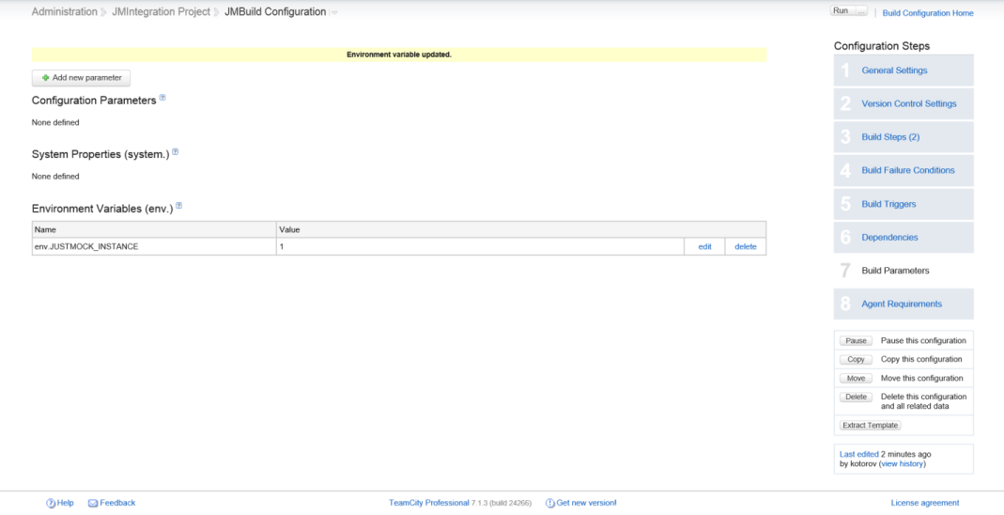This screenshot has height=515, width=1004.
Task: Open the Run options ellipsis button
Action: click(x=860, y=11)
